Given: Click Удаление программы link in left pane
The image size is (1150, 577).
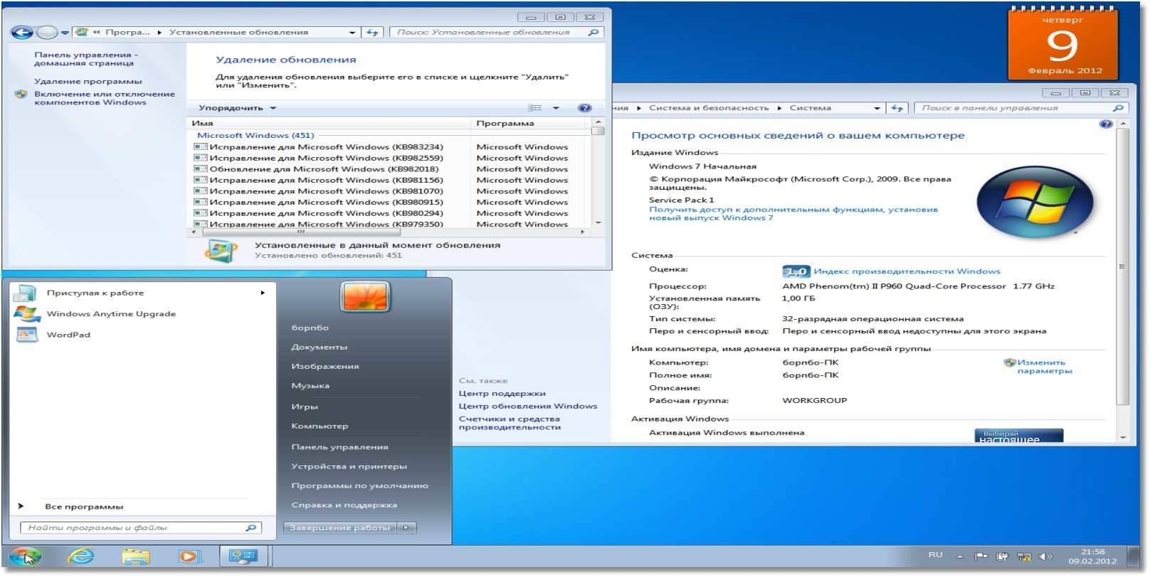Looking at the screenshot, I should 88,82.
